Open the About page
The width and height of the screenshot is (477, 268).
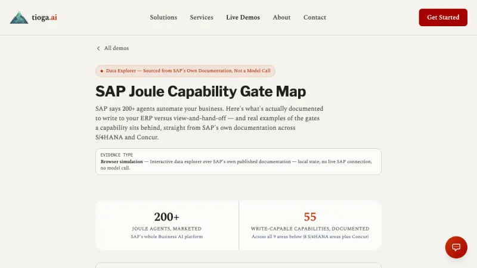(281, 17)
